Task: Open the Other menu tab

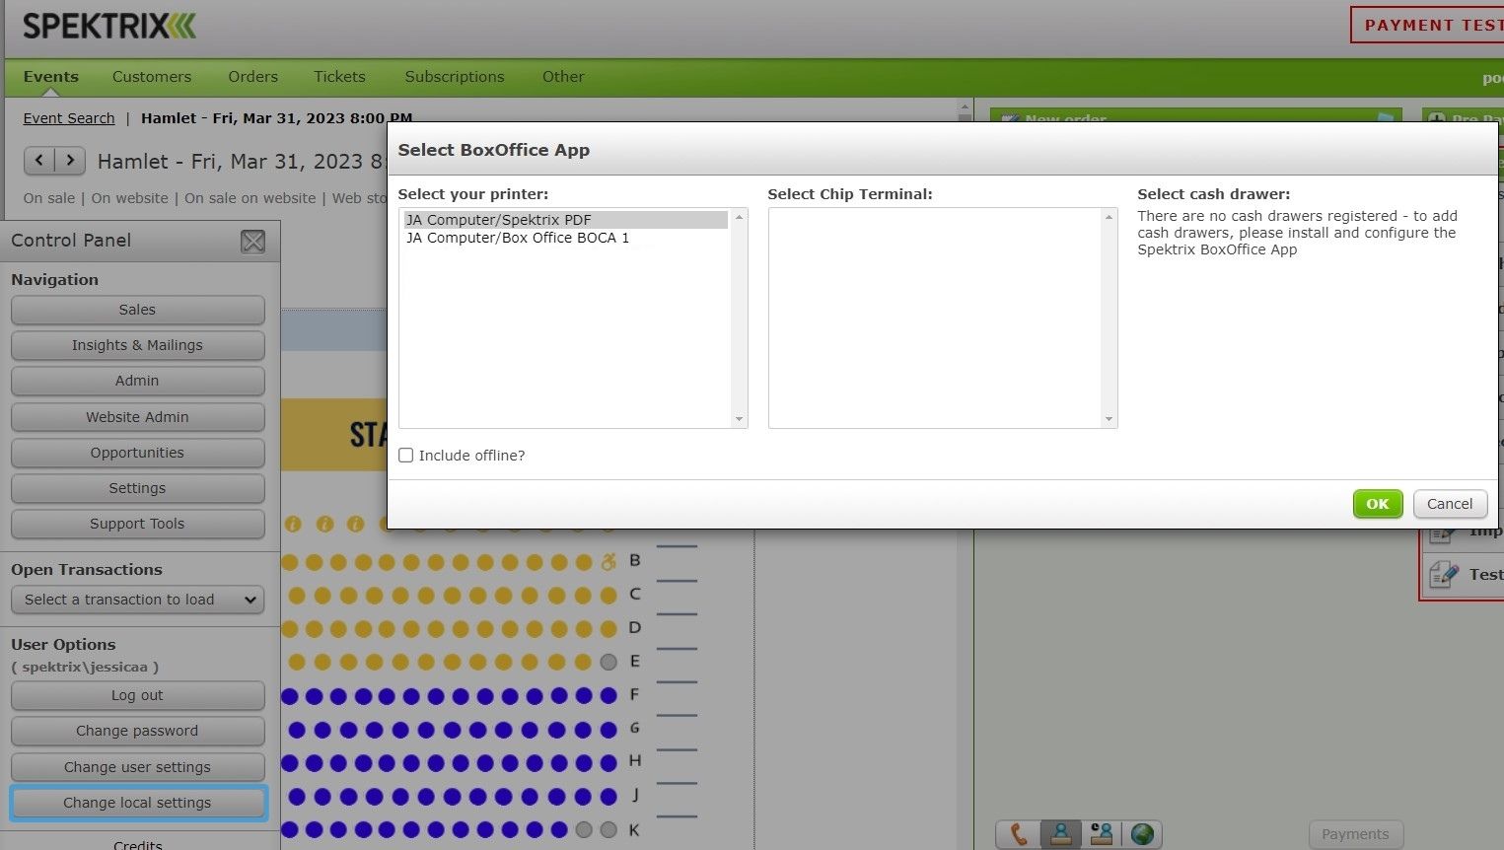Action: click(x=563, y=77)
